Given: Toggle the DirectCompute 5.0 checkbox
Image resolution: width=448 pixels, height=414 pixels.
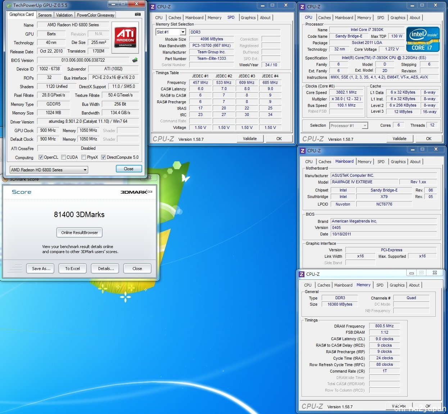Looking at the screenshot, I should click(x=104, y=157).
